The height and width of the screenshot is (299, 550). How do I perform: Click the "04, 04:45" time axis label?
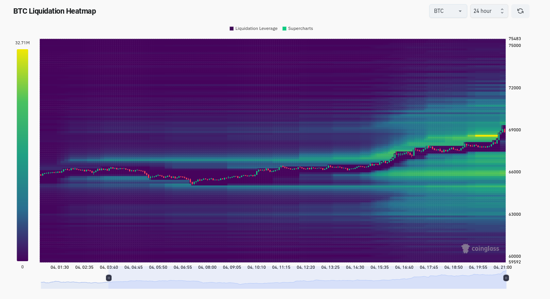(x=134, y=267)
